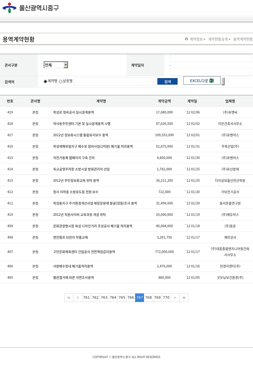The height and width of the screenshot is (373, 253).
Task: Go to page 768
Action: click(149, 298)
